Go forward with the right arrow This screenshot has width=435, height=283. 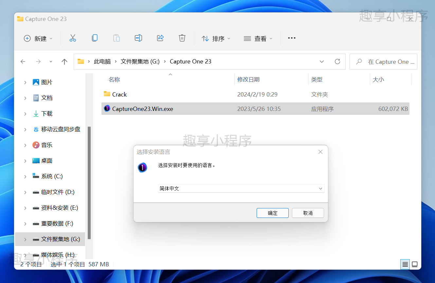click(38, 62)
